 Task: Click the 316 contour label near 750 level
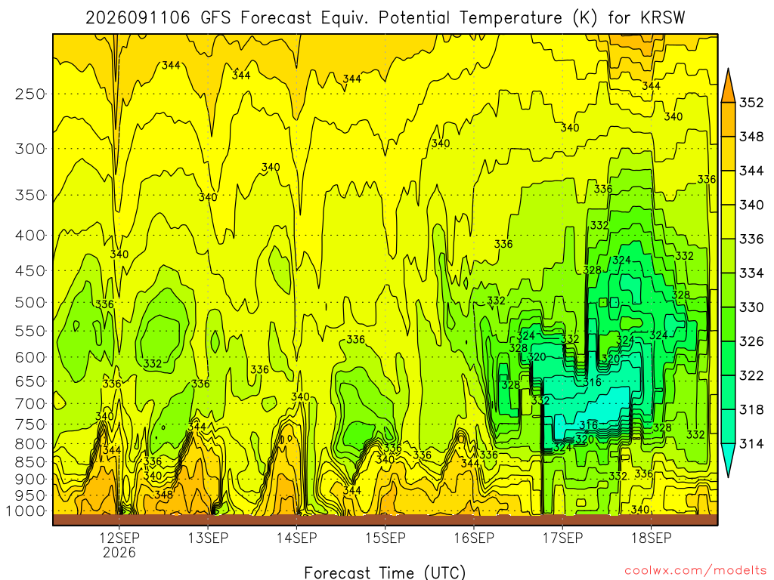pos(588,425)
